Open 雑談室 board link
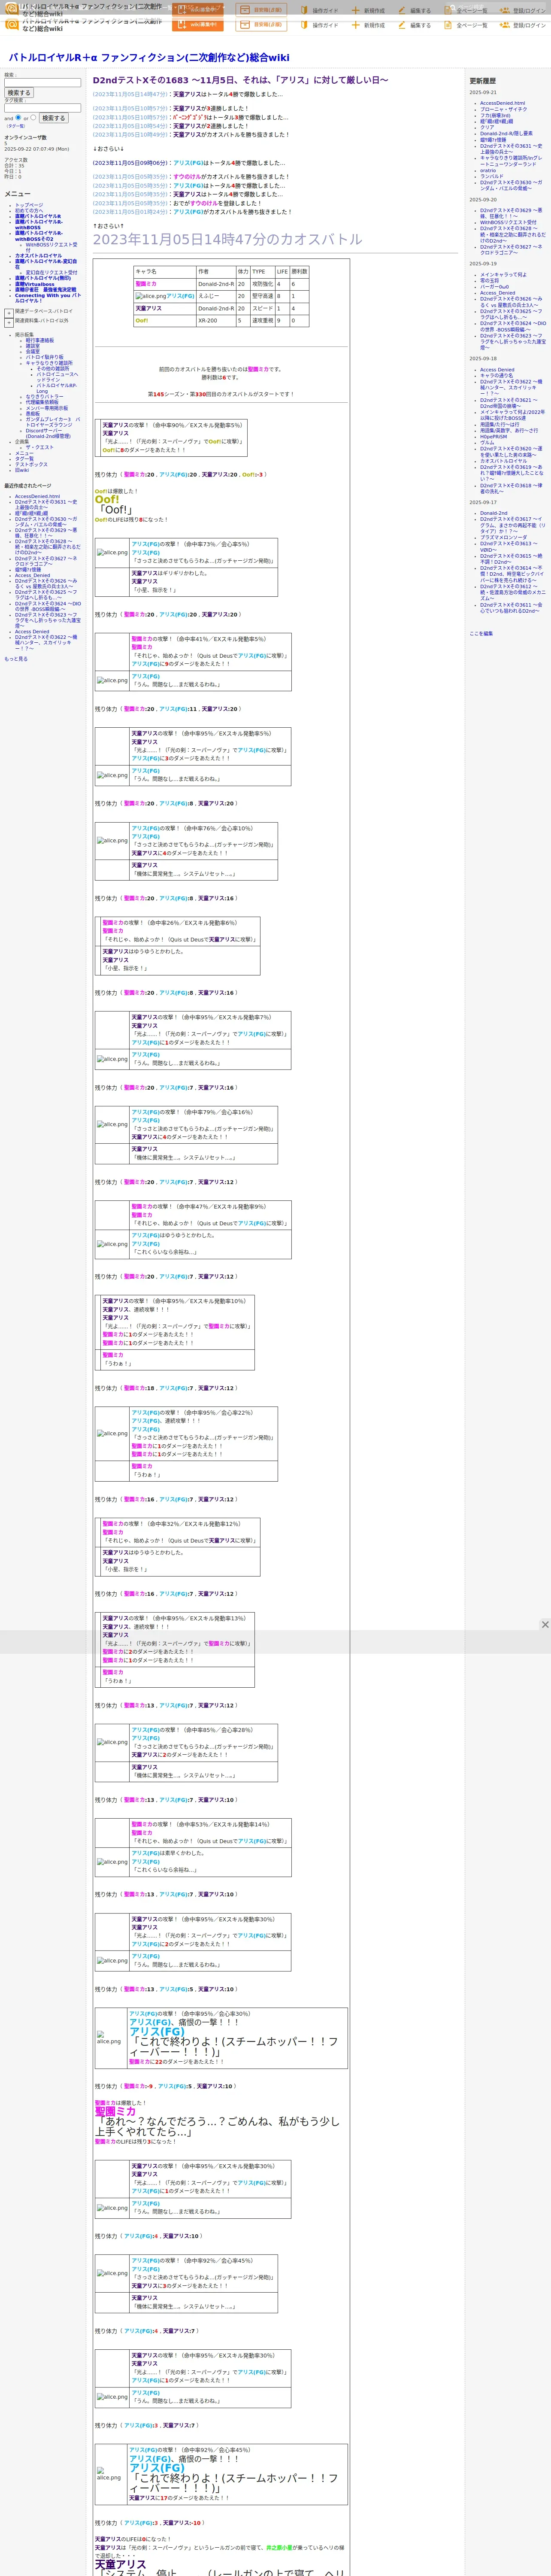Image resolution: width=551 pixels, height=2576 pixels. [x=33, y=346]
